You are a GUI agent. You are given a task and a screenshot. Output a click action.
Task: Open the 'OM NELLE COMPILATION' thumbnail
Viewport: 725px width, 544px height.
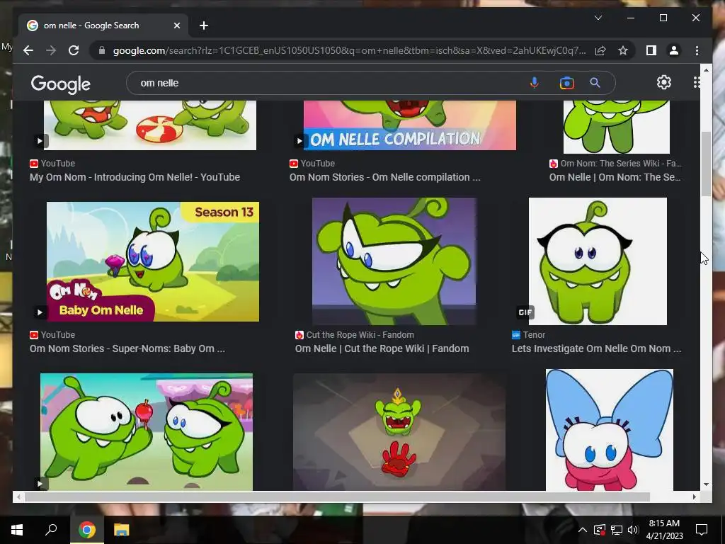click(x=410, y=125)
